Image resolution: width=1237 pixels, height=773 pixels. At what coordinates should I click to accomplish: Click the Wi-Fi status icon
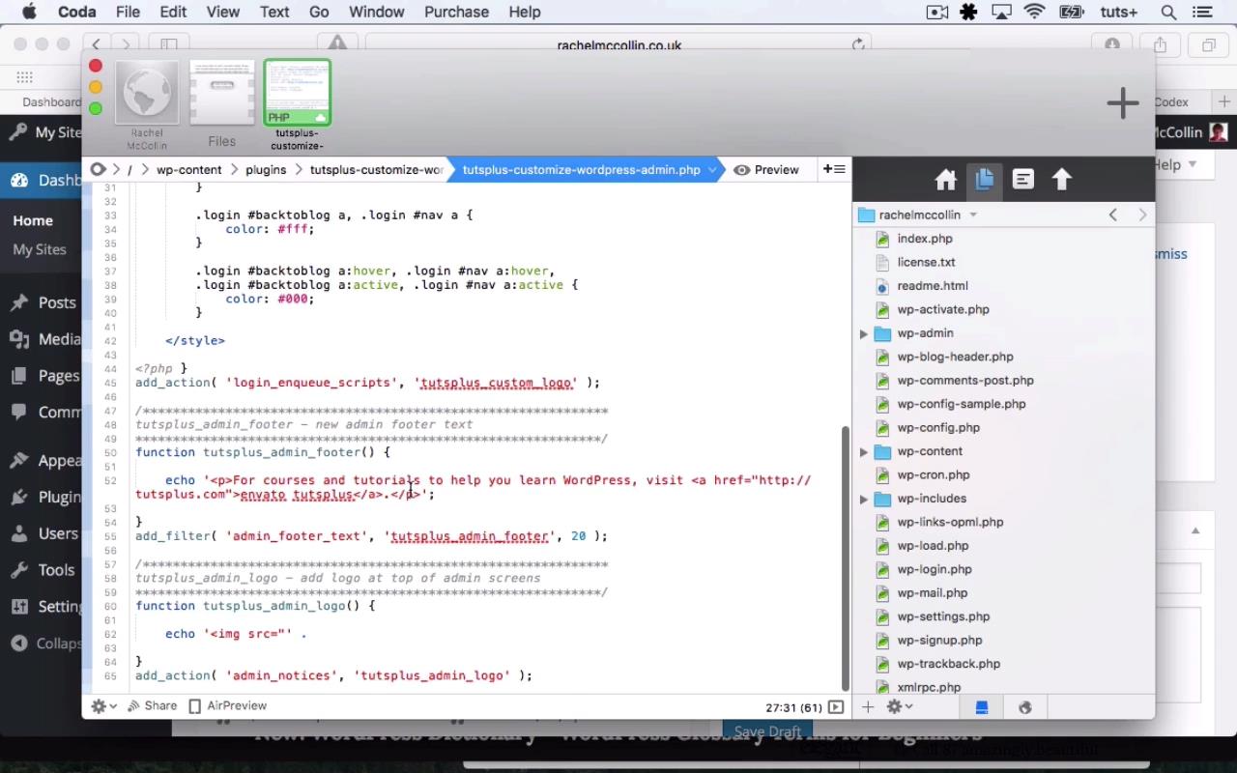click(1035, 12)
